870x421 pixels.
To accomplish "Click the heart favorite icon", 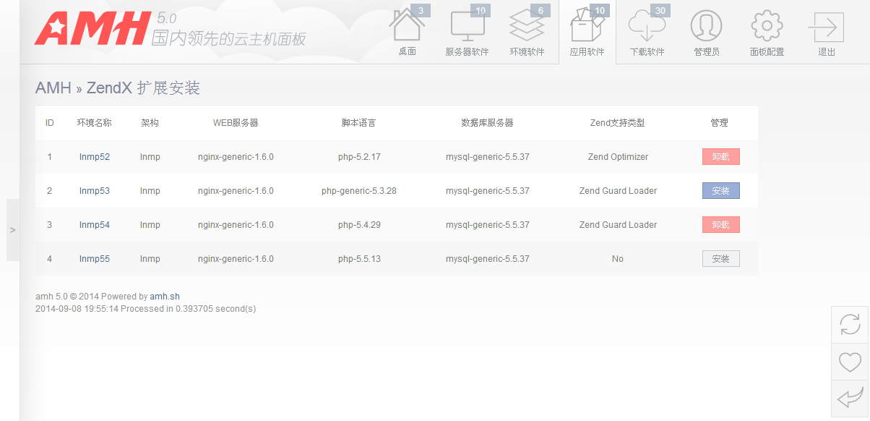I will click(x=850, y=362).
